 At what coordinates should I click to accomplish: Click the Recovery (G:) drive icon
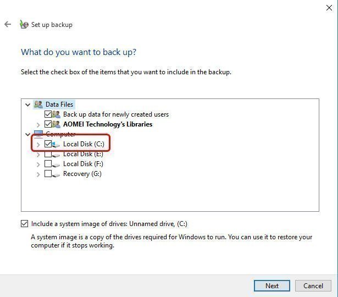[x=57, y=174]
